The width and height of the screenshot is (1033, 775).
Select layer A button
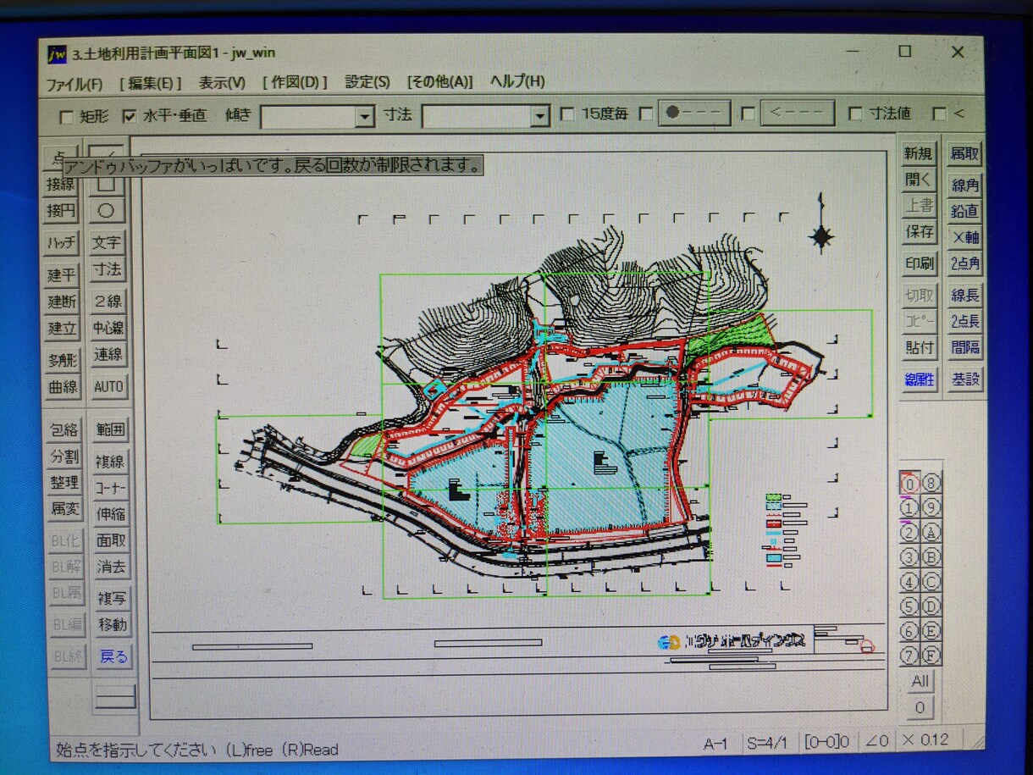point(931,533)
